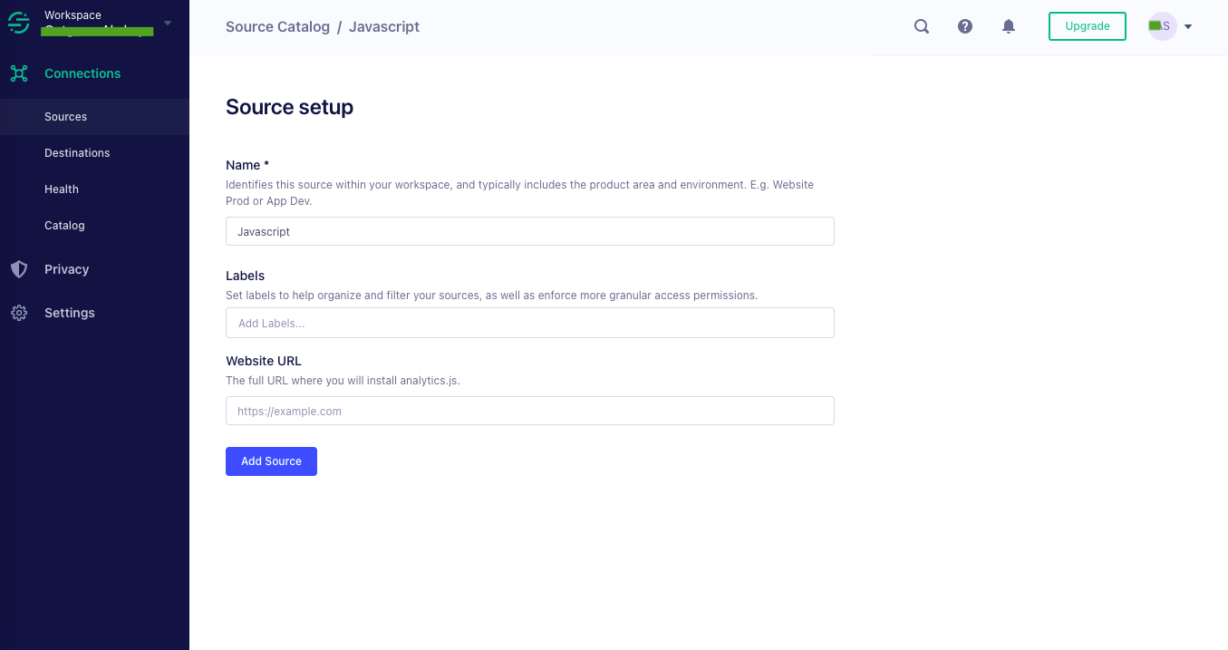Expand the workspace switcher arrow

(x=168, y=23)
